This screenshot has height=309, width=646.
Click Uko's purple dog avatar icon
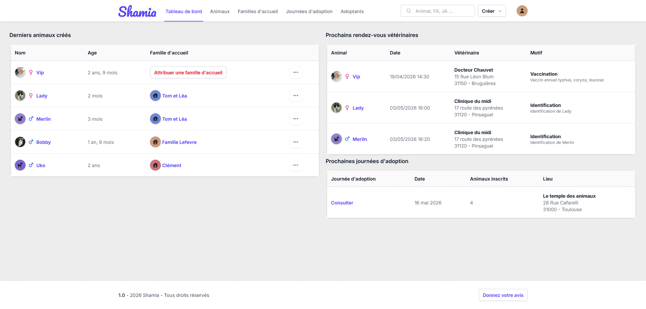[20, 165]
